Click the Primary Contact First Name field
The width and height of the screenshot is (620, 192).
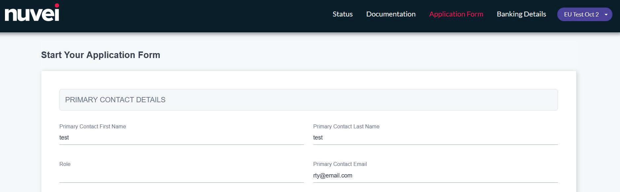coord(182,138)
